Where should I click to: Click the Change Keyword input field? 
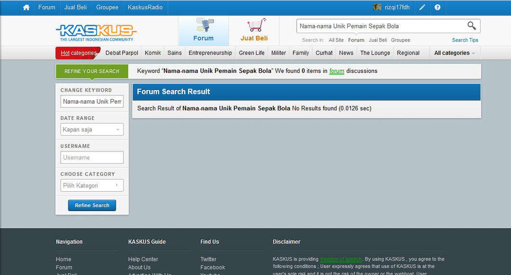pos(92,102)
